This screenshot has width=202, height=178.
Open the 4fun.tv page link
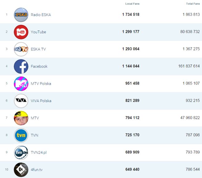(x=37, y=169)
